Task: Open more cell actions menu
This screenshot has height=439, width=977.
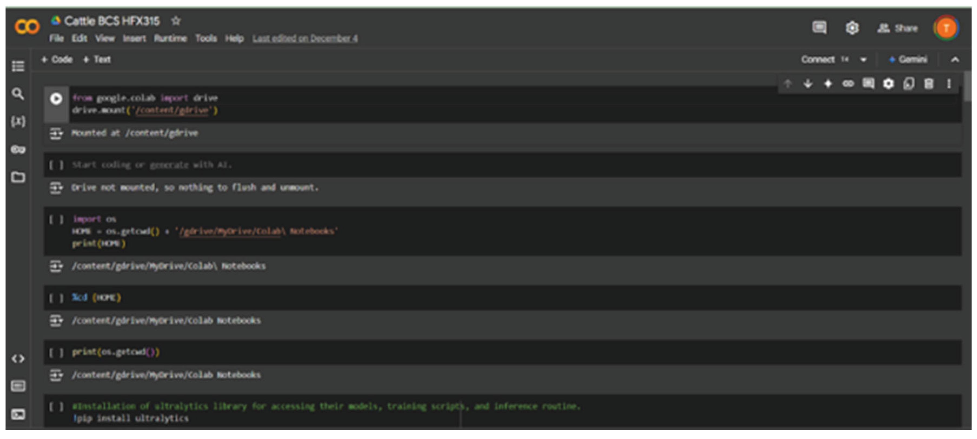Action: click(x=949, y=84)
